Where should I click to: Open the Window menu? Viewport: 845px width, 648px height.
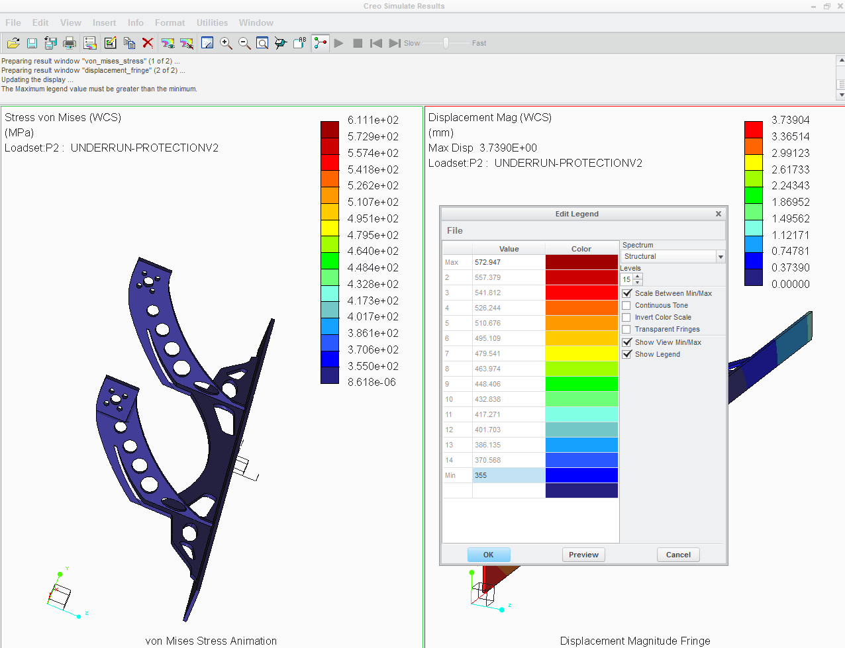256,23
